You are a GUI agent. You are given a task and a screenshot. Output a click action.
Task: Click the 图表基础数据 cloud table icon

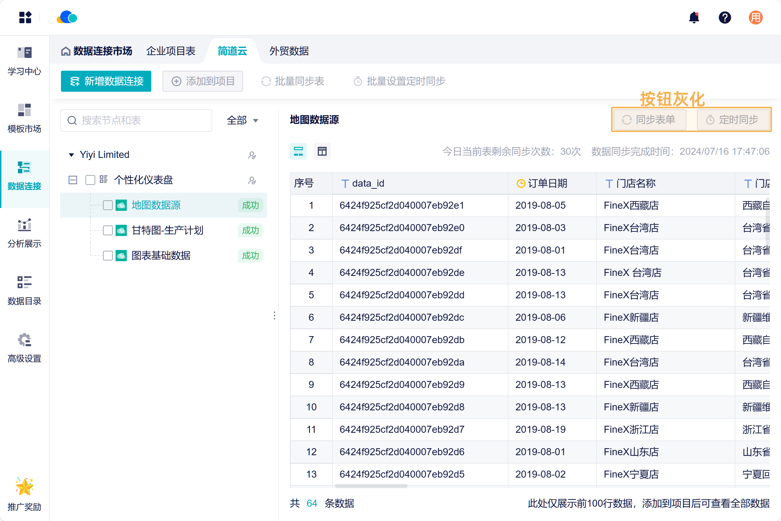pyautogui.click(x=121, y=256)
